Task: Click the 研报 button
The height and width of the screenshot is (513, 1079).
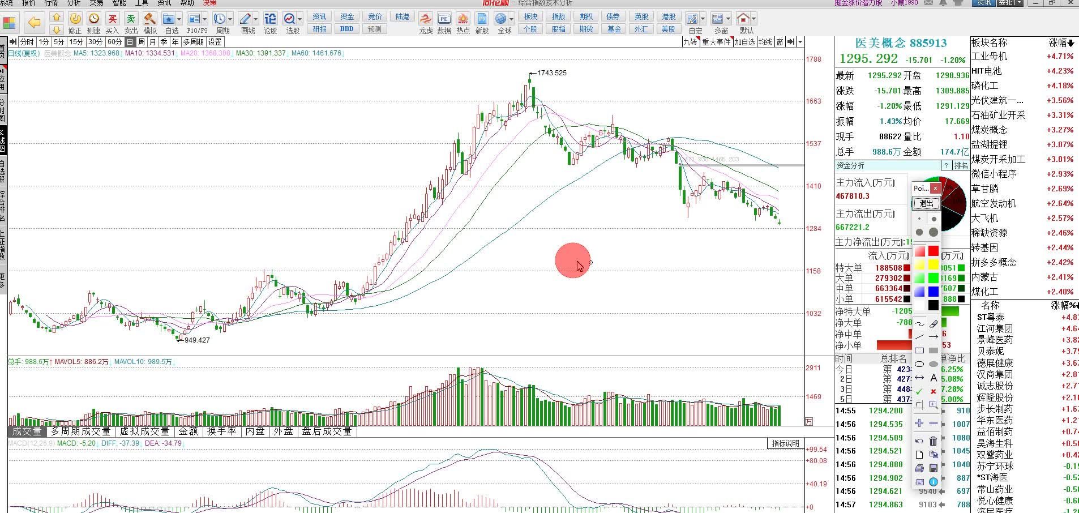Action: point(320,29)
